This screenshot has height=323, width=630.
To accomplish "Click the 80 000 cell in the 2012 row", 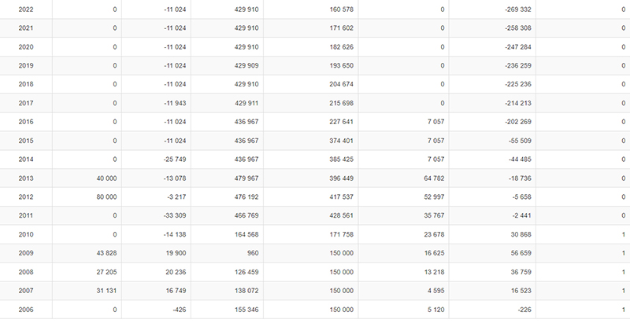I will tap(105, 197).
